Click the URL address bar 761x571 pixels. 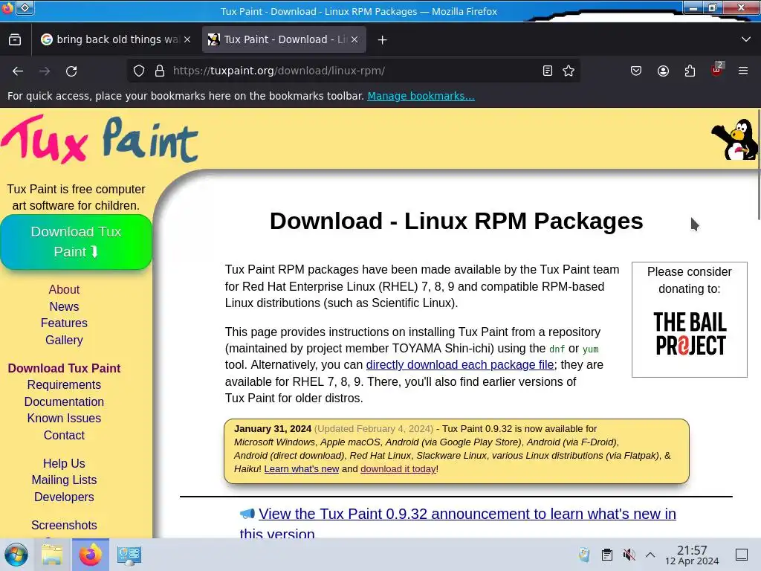[354, 71]
